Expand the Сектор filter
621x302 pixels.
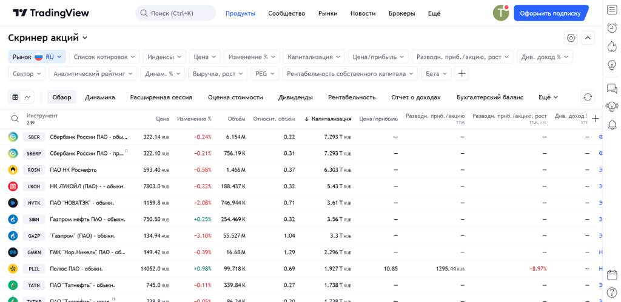[27, 73]
